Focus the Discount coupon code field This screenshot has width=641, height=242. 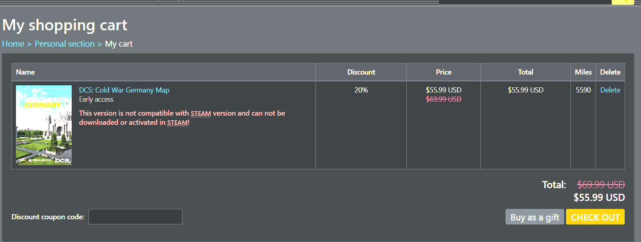pyautogui.click(x=135, y=216)
